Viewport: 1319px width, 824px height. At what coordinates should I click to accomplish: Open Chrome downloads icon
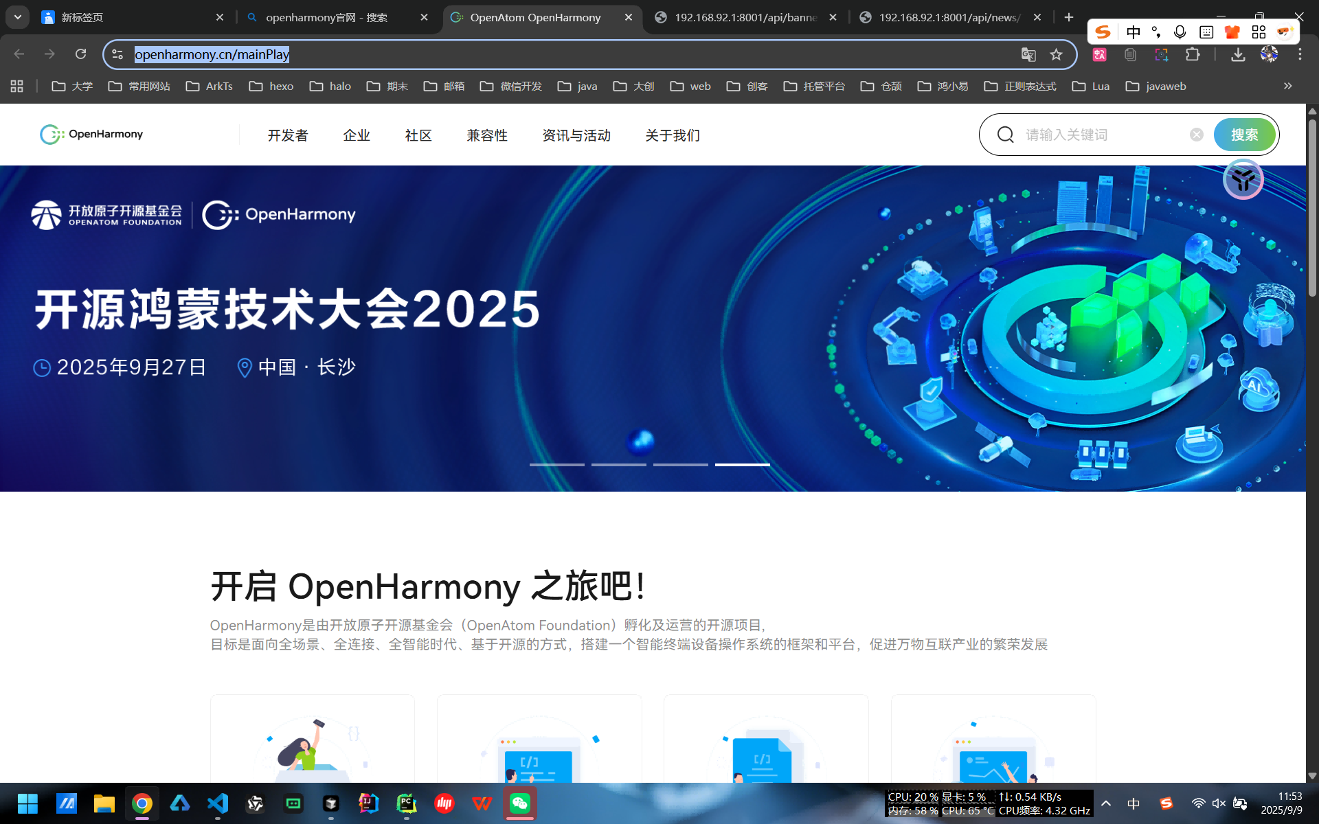[x=1238, y=55]
